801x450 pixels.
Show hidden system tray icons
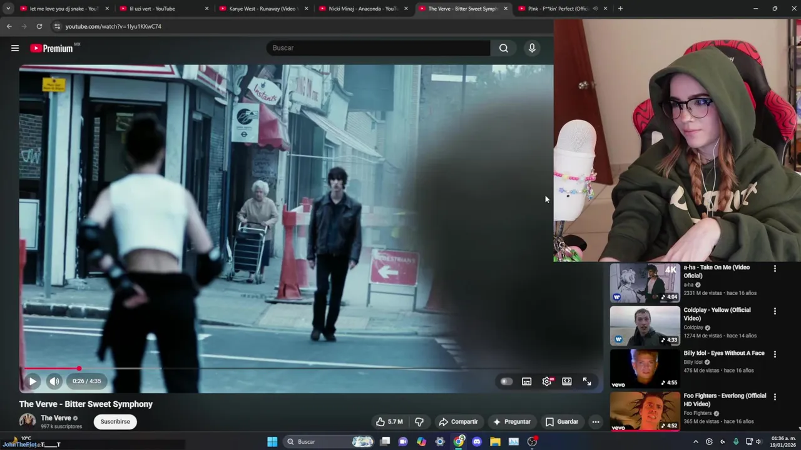[696, 442]
